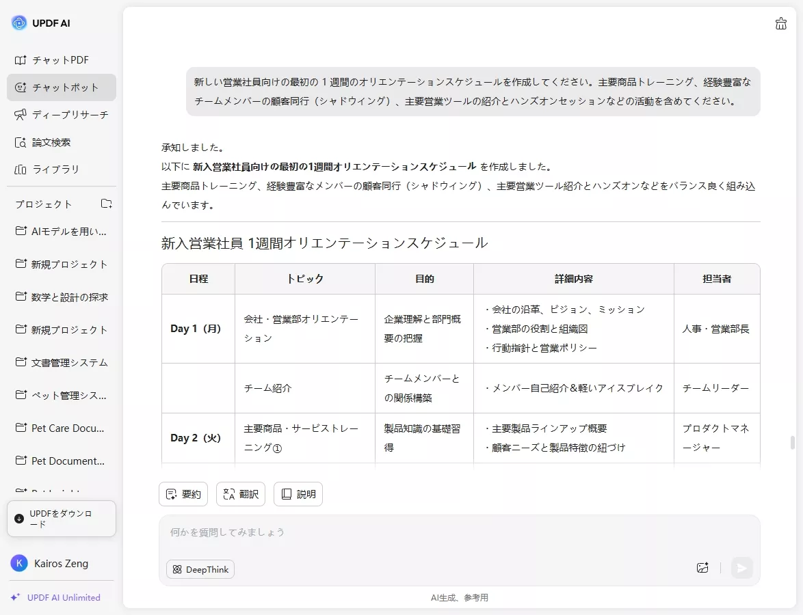Click the 翻訳 translate button

[240, 493]
